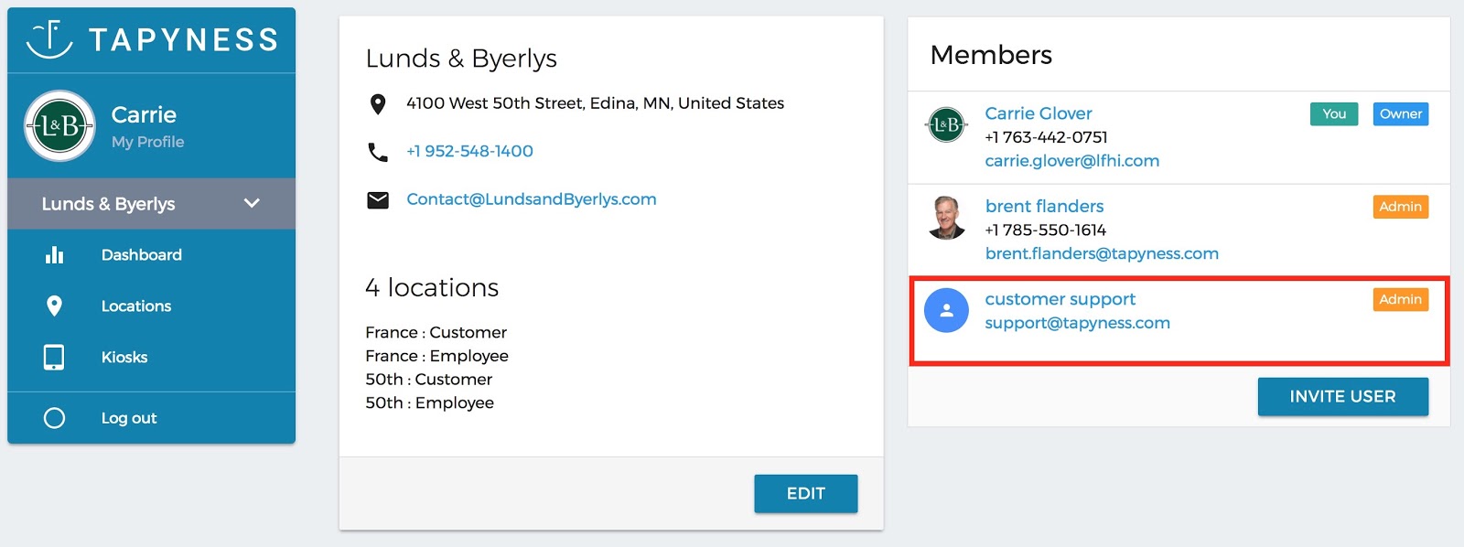Click the 4100 West 50th Street address
1464x547 pixels.
click(595, 103)
